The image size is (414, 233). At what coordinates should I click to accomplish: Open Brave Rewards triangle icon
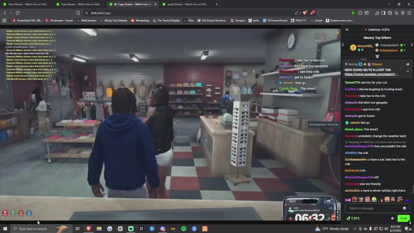312,13
